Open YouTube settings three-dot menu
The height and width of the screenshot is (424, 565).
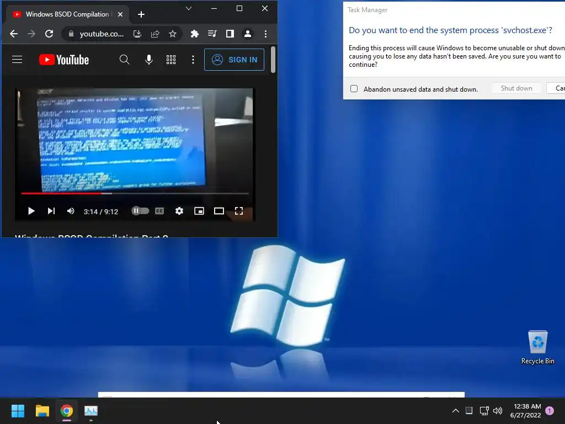pos(193,60)
